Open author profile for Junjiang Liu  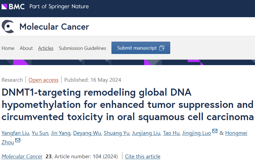pyautogui.click(x=146, y=133)
